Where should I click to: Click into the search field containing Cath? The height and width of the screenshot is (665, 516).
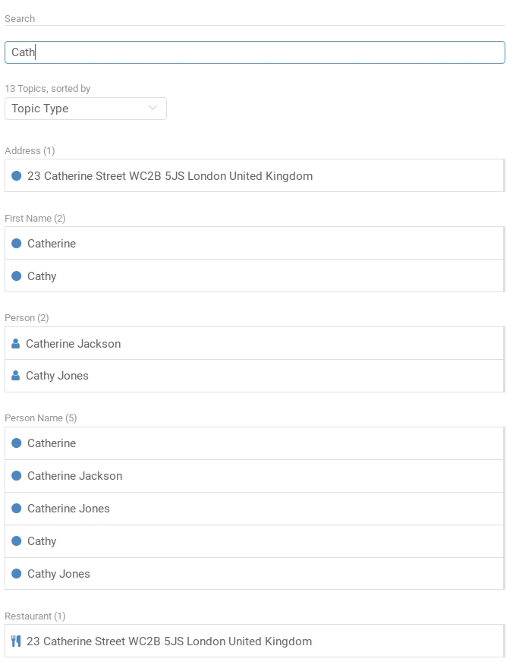click(255, 52)
